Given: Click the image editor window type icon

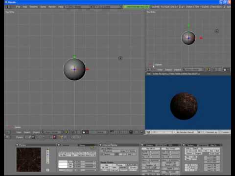Looking at the screenshot, I should (148, 132).
